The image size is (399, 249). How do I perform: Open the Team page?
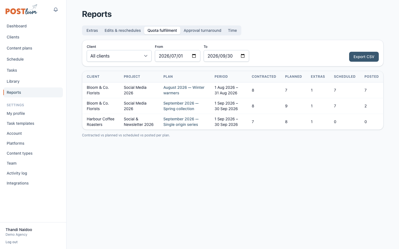click(x=33, y=163)
